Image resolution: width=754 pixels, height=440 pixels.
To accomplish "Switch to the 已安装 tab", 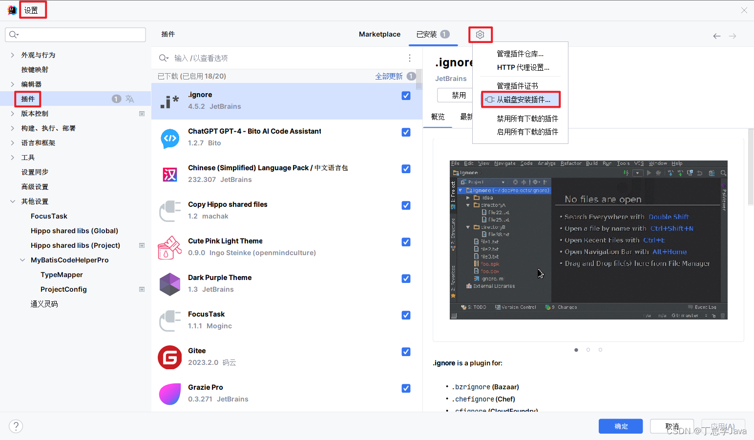I will tap(433, 34).
